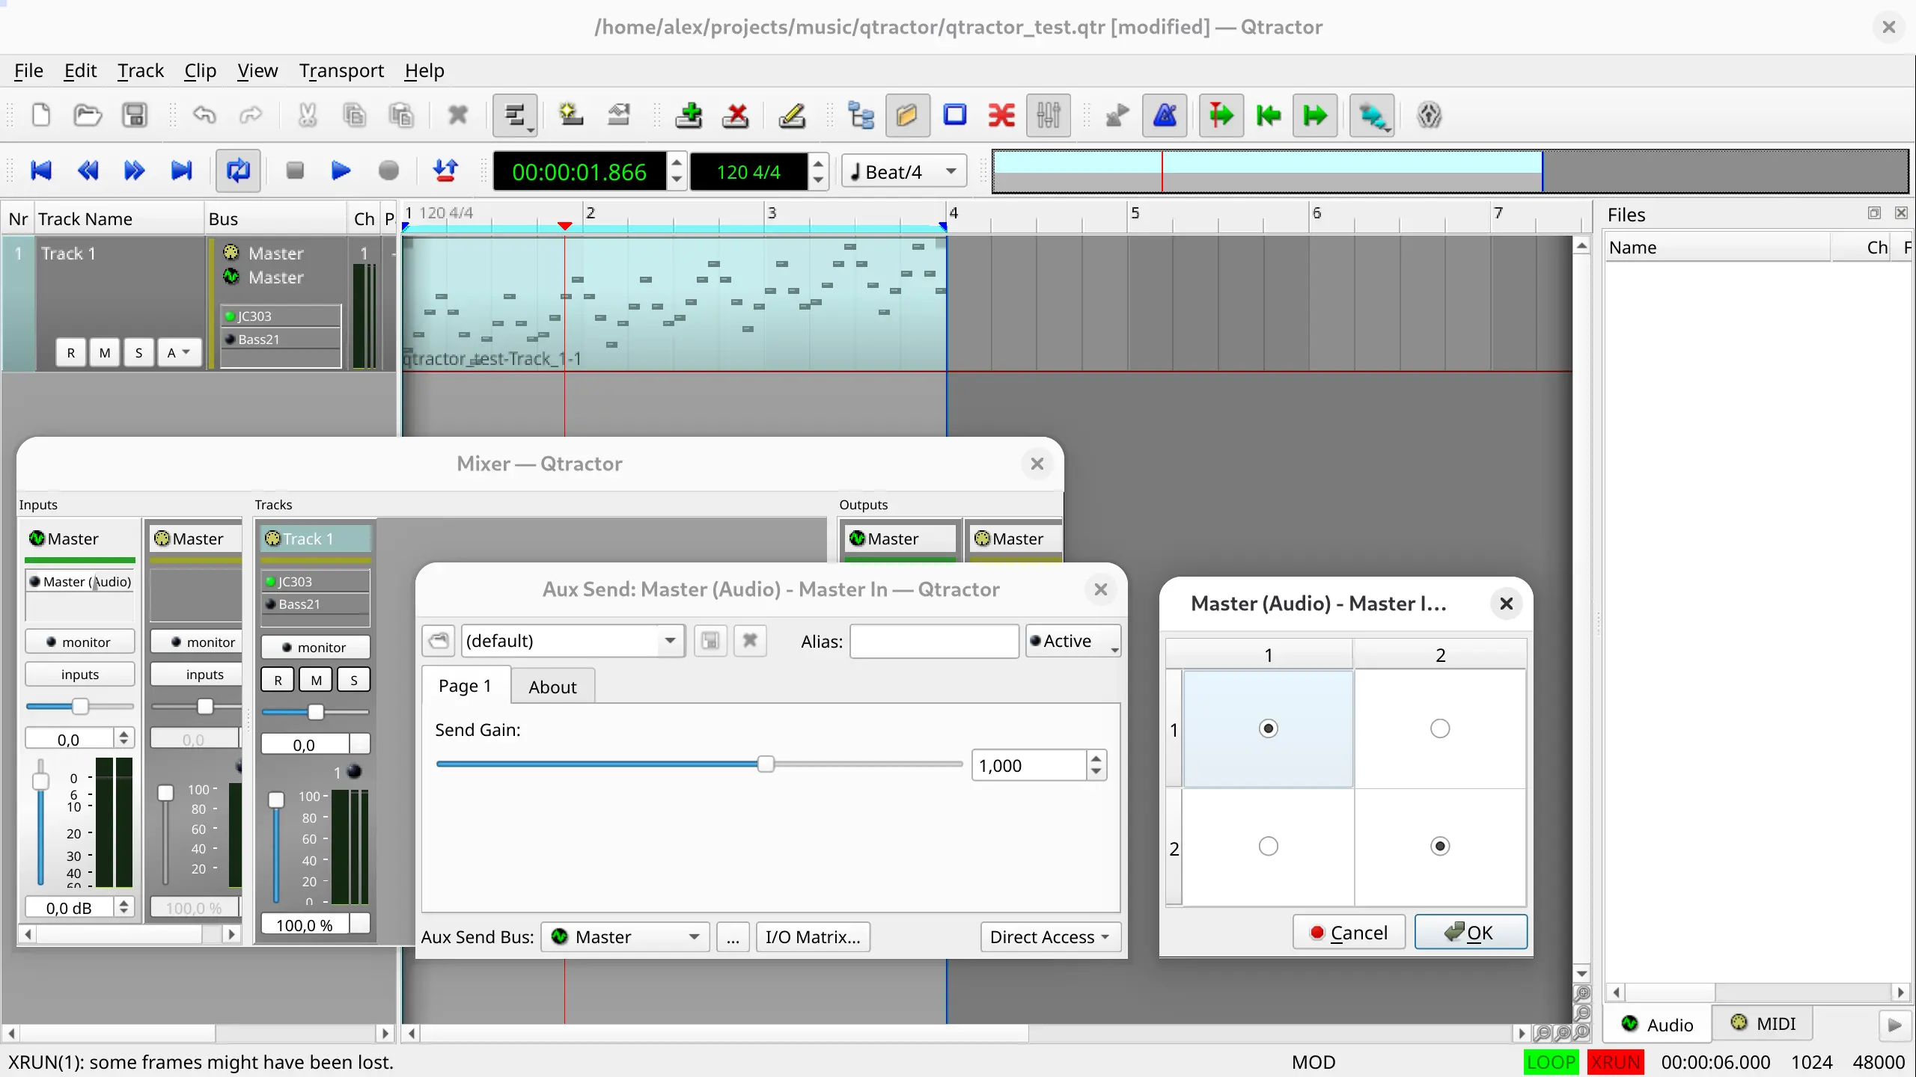Open the Transport menu
Viewport: 1916px width, 1077px height.
pos(341,70)
